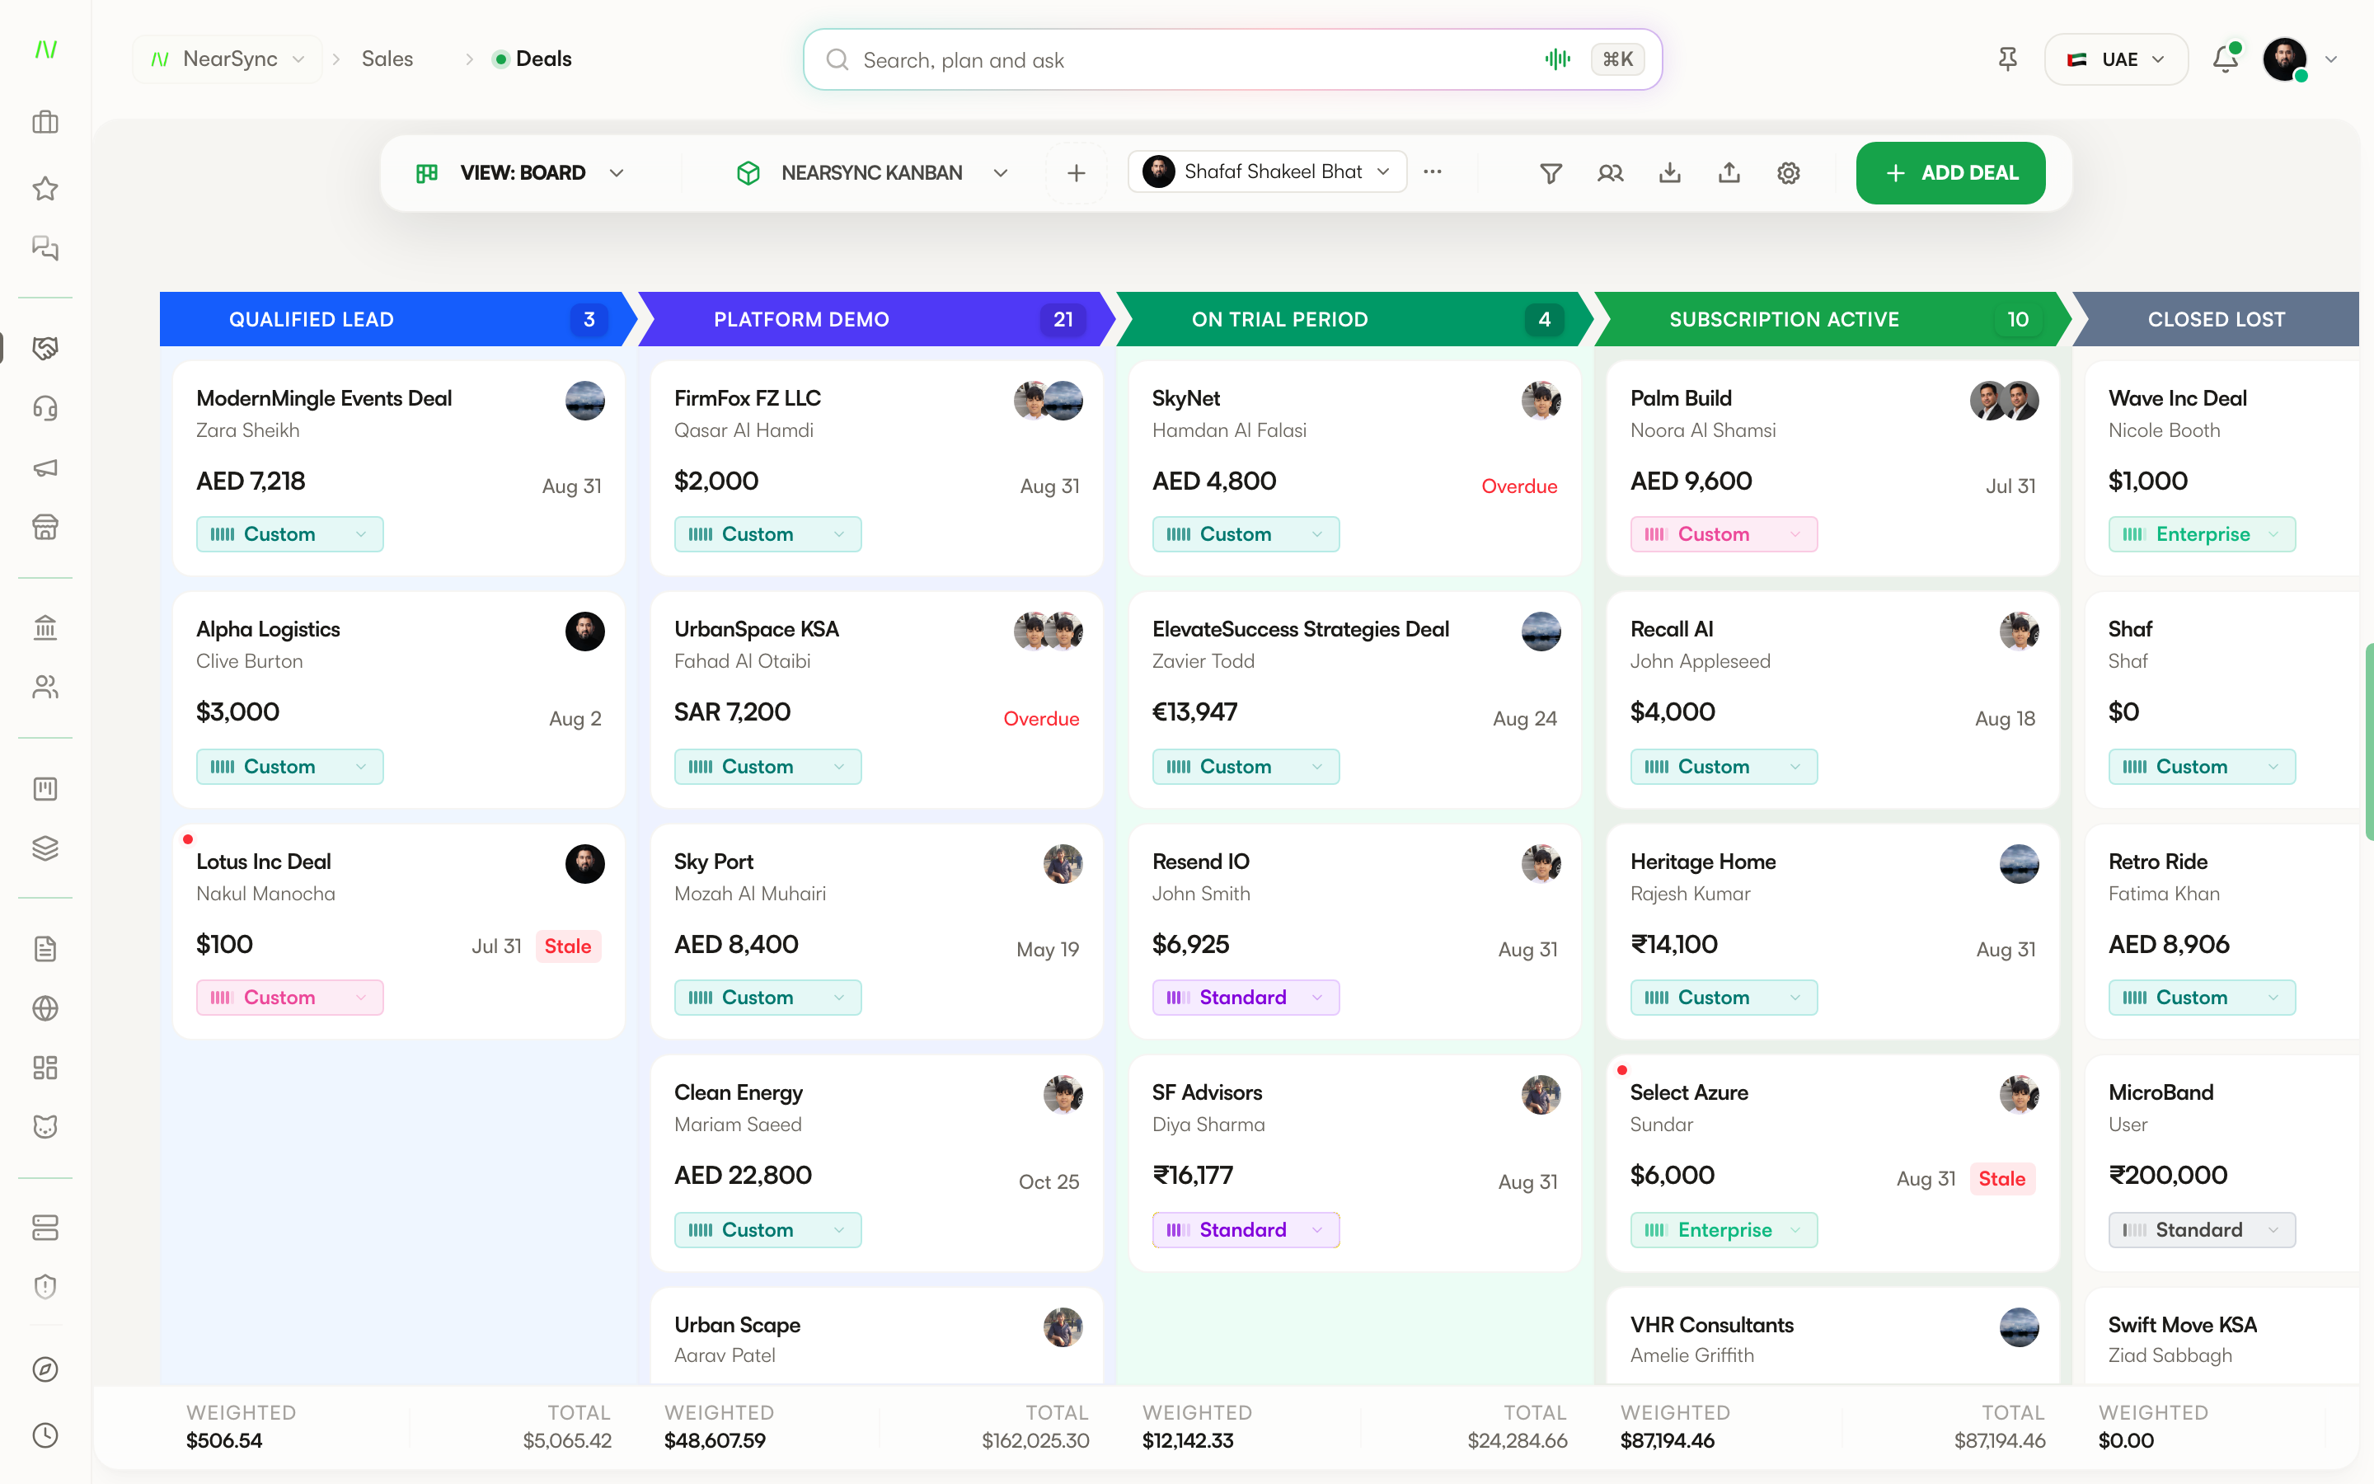Expand the profile avatar menu chevron
Viewport: 2374px width, 1484px height.
(x=2332, y=59)
